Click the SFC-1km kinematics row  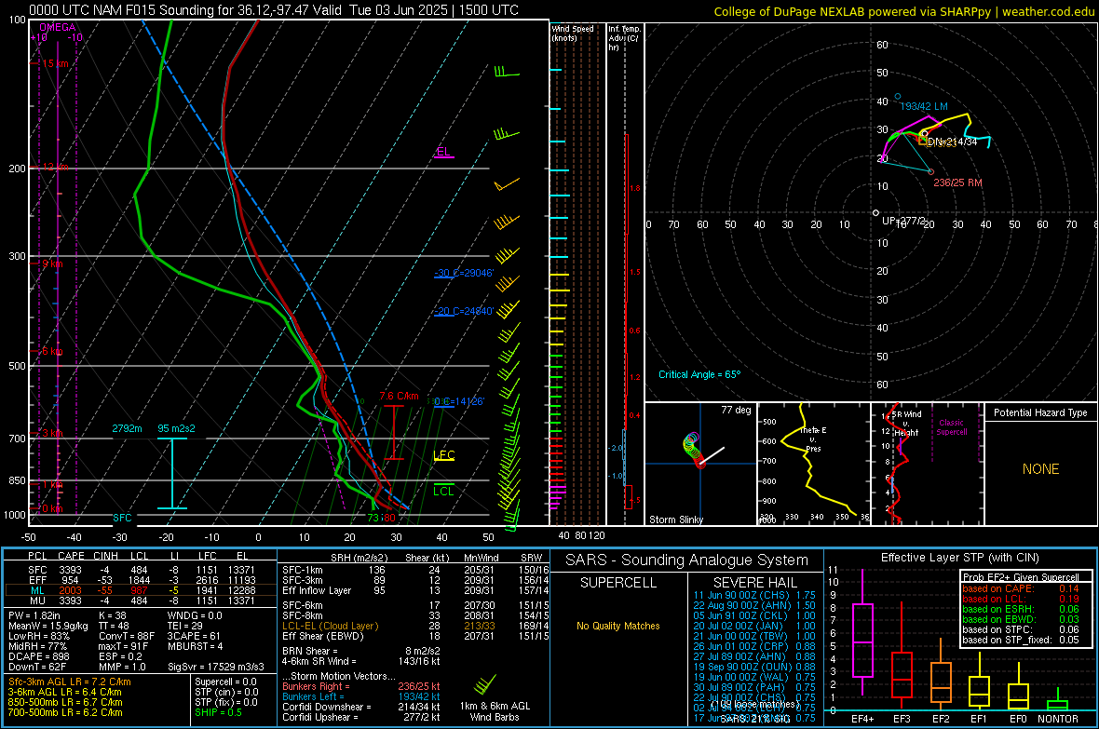[x=415, y=570]
